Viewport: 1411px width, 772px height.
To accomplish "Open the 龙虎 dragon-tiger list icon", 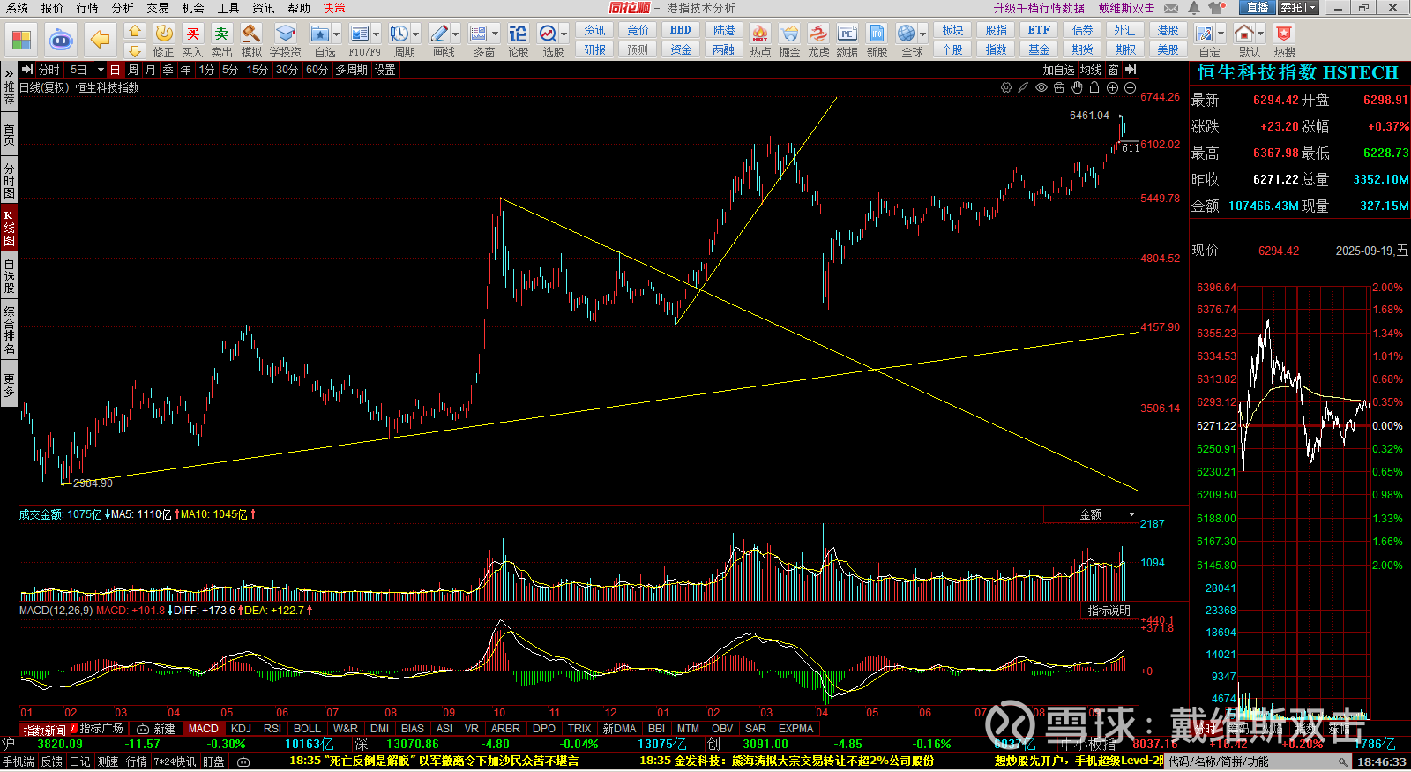I will pyautogui.click(x=818, y=34).
